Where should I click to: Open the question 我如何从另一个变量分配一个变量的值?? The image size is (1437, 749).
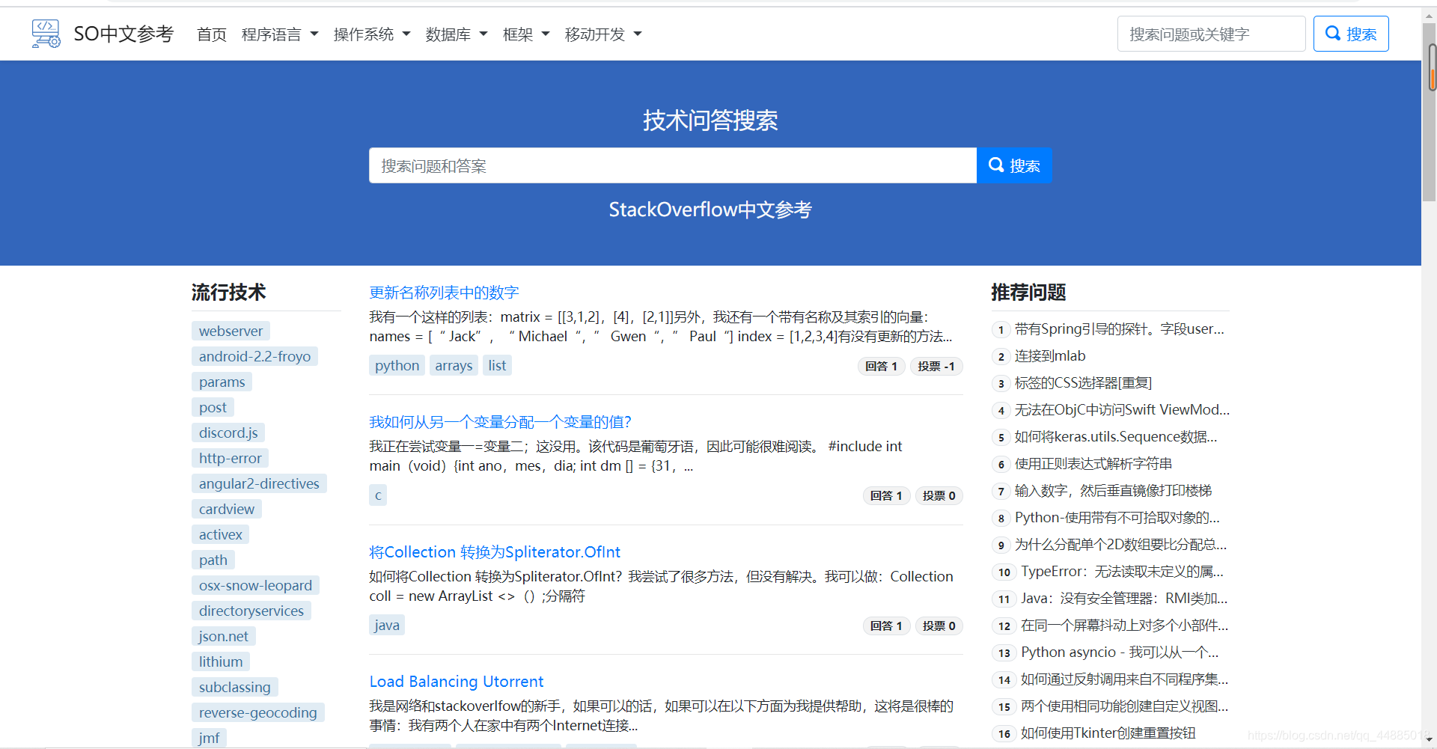point(499,421)
